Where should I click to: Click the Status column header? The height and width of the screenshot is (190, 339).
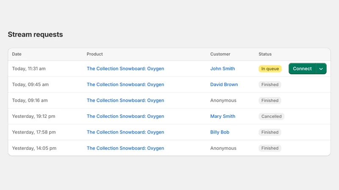click(265, 54)
